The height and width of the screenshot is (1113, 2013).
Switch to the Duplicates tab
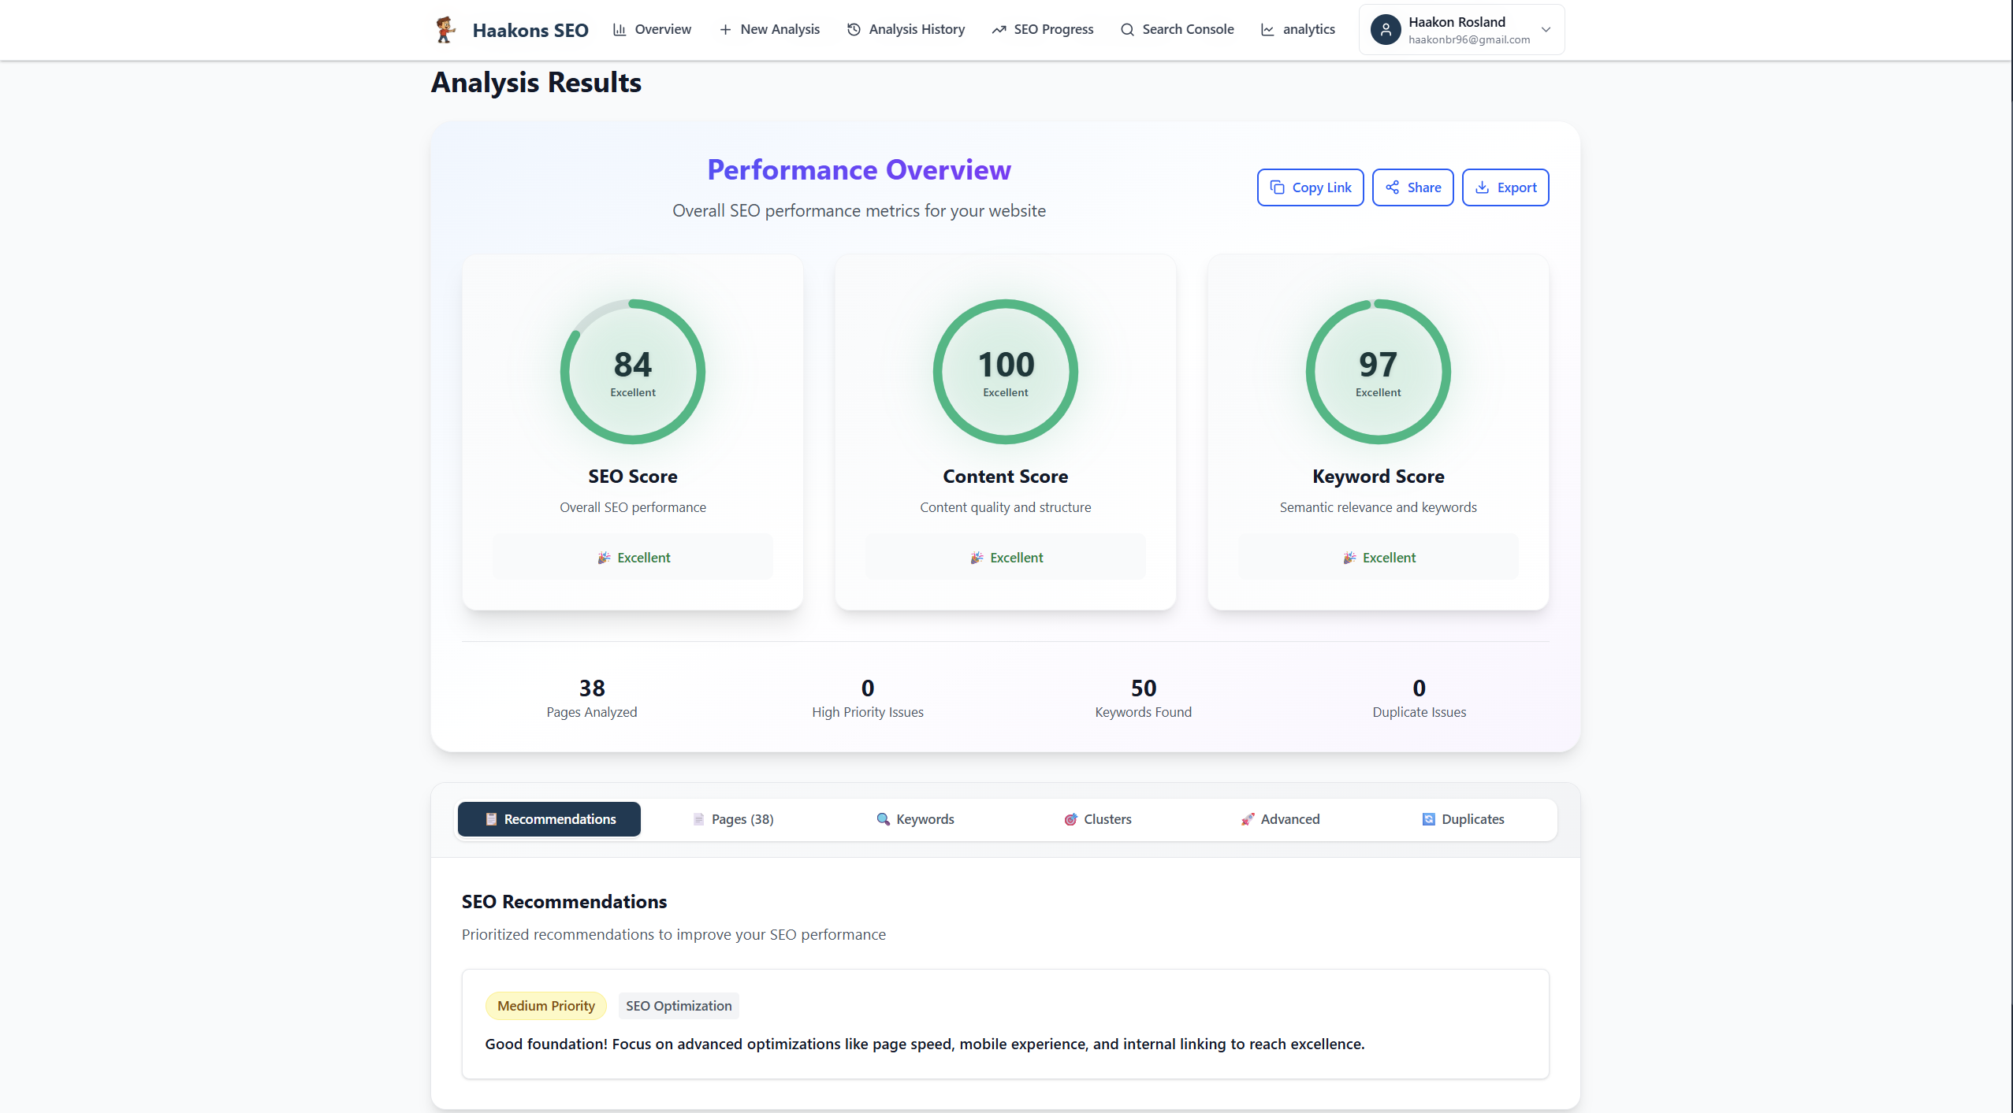1463,819
